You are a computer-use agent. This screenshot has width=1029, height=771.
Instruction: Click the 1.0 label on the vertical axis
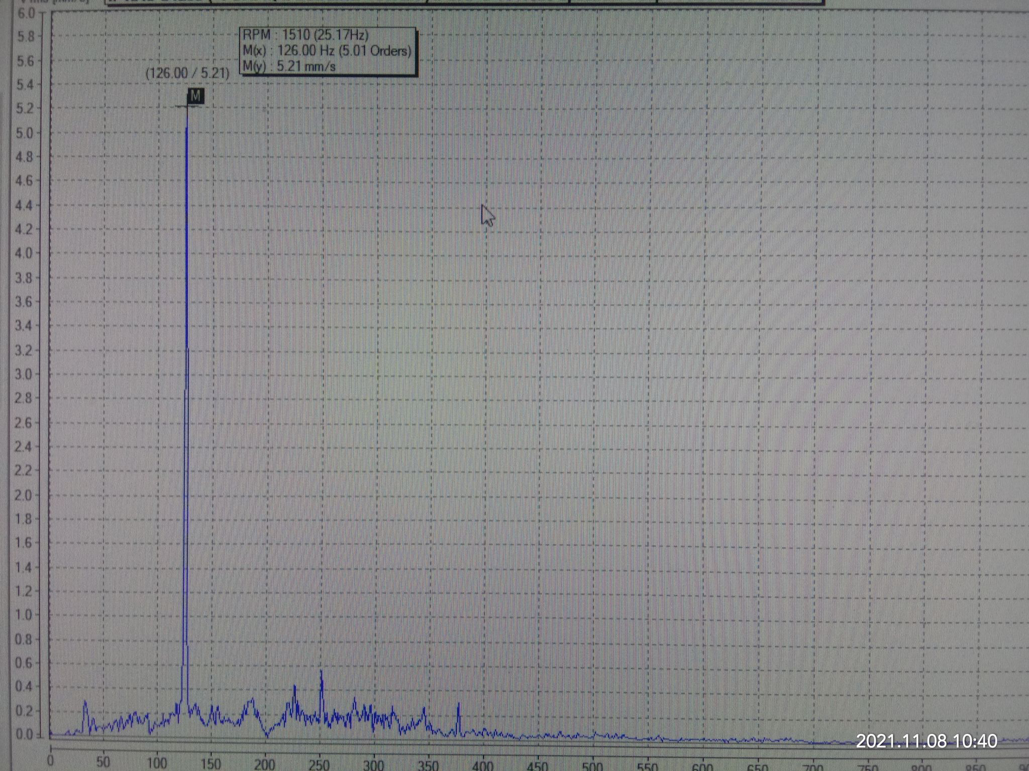click(x=24, y=615)
